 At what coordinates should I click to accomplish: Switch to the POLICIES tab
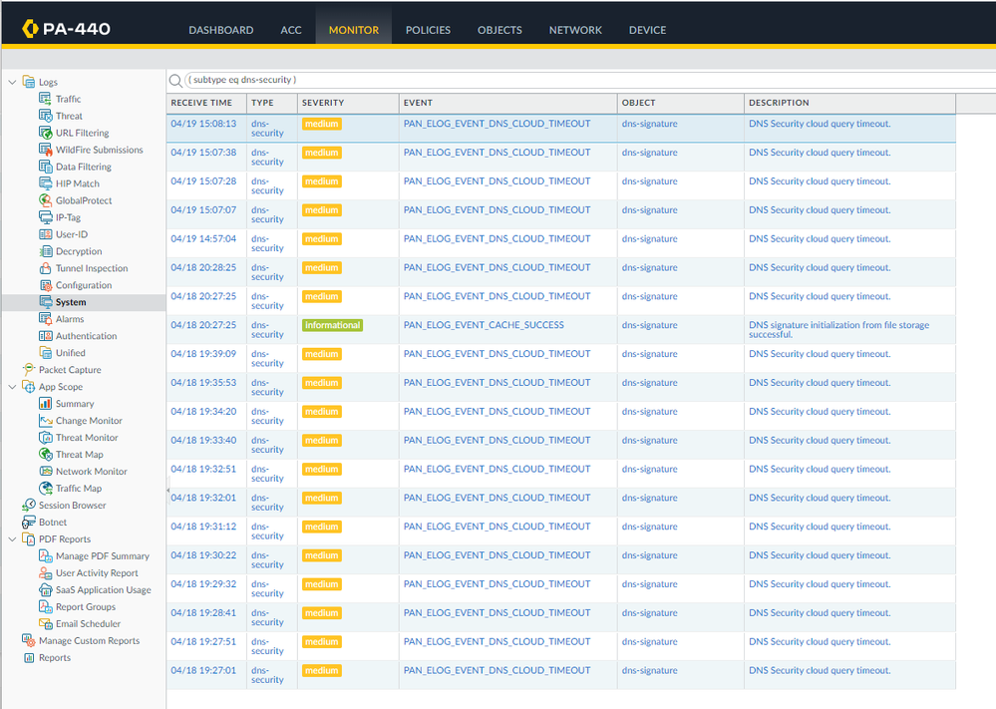[x=428, y=30]
